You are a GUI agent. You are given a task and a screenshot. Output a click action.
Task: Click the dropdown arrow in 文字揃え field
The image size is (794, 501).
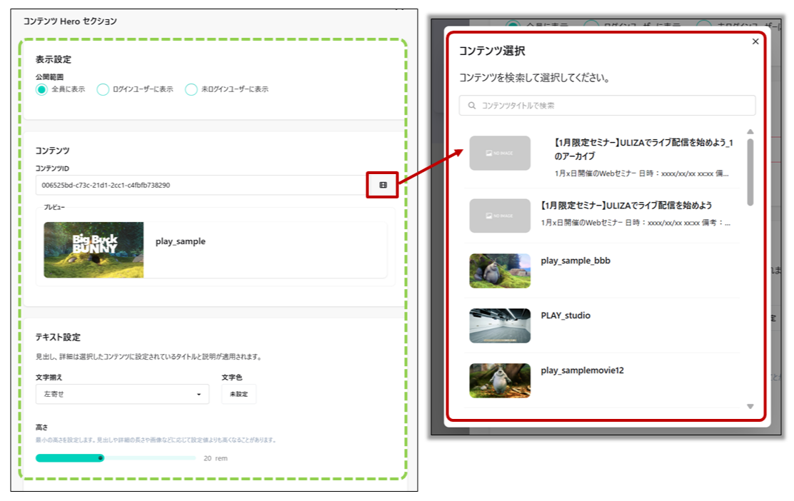(198, 395)
